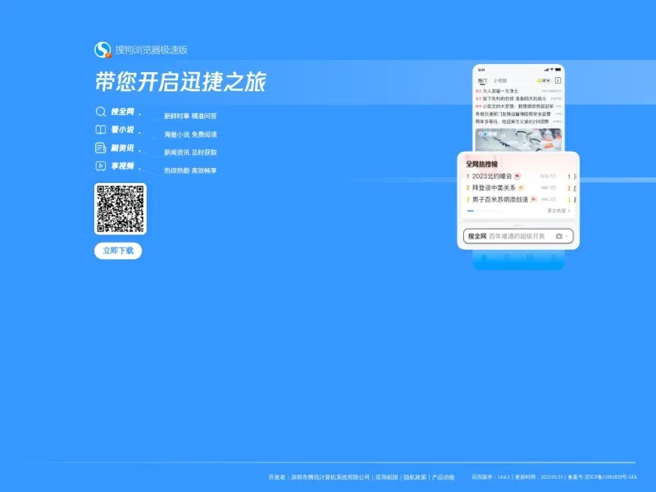Click the news page icon beside 刷资讯

coord(100,148)
